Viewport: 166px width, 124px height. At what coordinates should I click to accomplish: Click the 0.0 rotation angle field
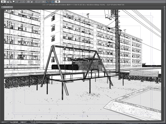[22, 122]
